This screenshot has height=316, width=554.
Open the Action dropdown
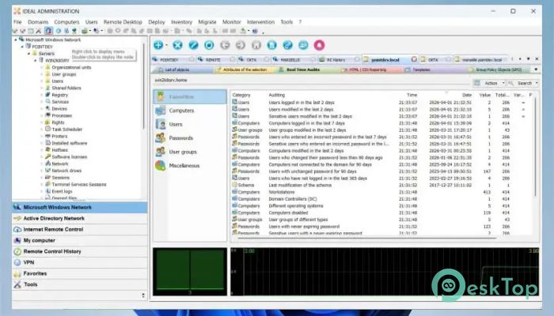point(491,83)
